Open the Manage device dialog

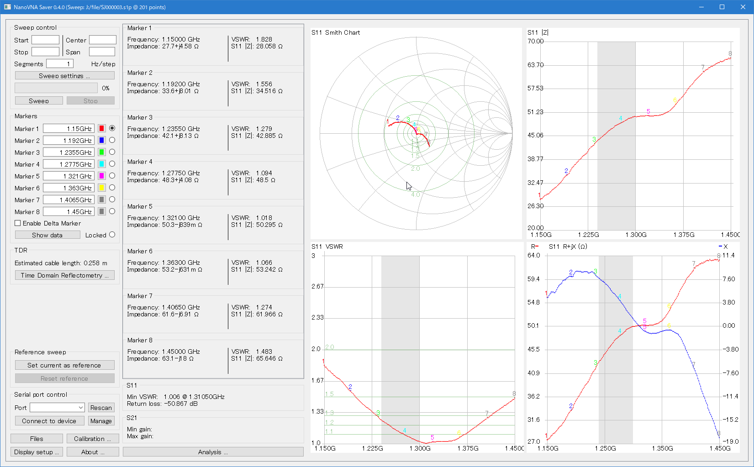click(x=101, y=420)
